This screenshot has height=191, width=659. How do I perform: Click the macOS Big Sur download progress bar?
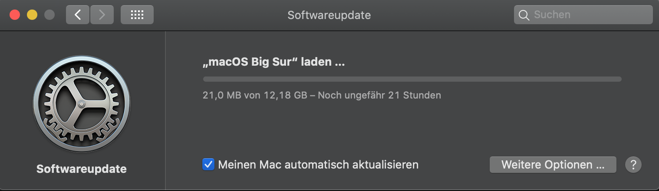(412, 79)
